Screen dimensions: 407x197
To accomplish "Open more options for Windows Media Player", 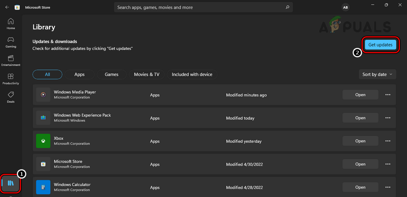I will 388,95.
